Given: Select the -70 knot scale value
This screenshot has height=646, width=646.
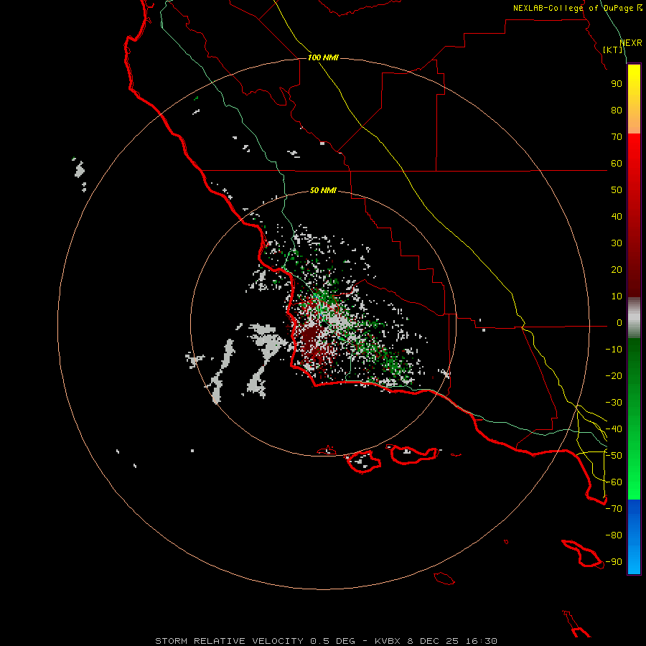Looking at the screenshot, I should tap(614, 509).
